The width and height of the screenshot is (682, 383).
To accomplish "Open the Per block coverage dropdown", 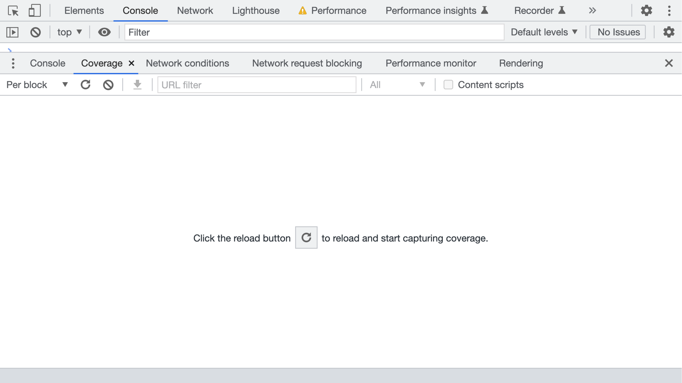I will 37,85.
